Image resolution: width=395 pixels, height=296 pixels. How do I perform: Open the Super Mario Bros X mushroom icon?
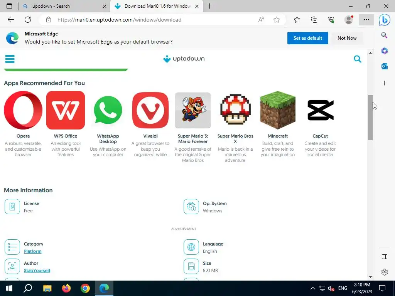[x=235, y=109]
